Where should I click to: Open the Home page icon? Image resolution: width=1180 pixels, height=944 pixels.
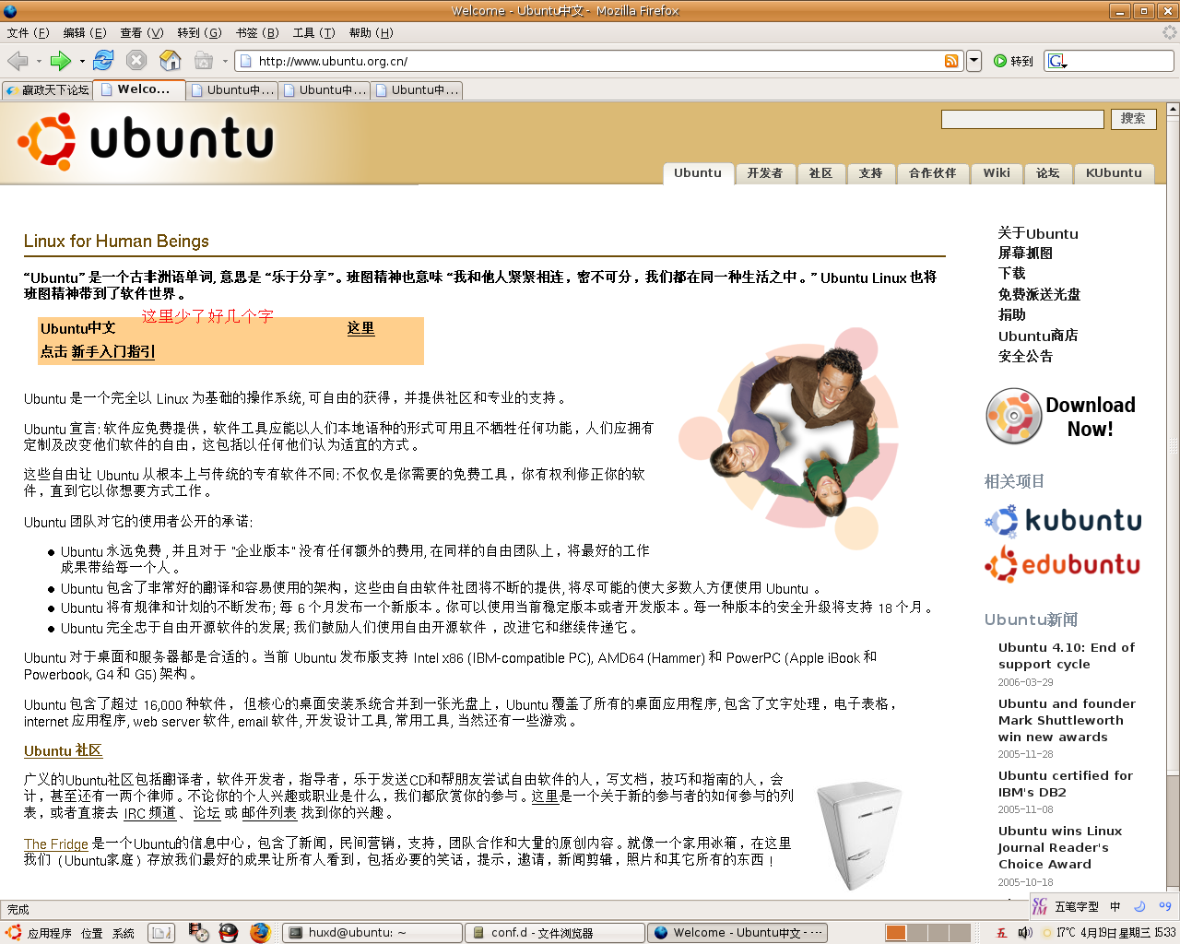tap(171, 61)
